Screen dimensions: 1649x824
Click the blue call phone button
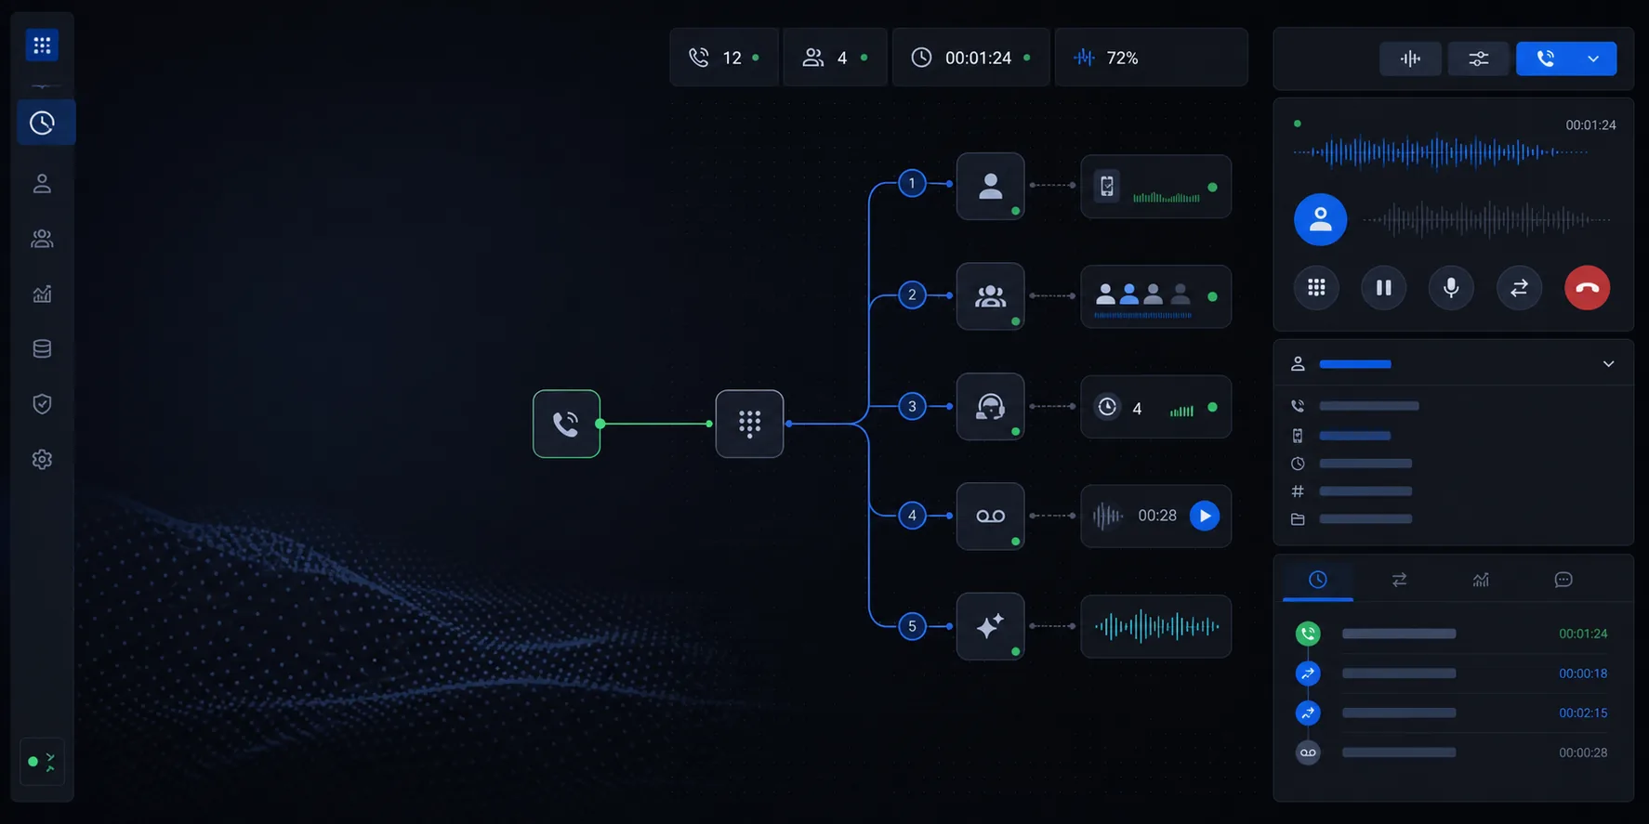(x=1545, y=59)
